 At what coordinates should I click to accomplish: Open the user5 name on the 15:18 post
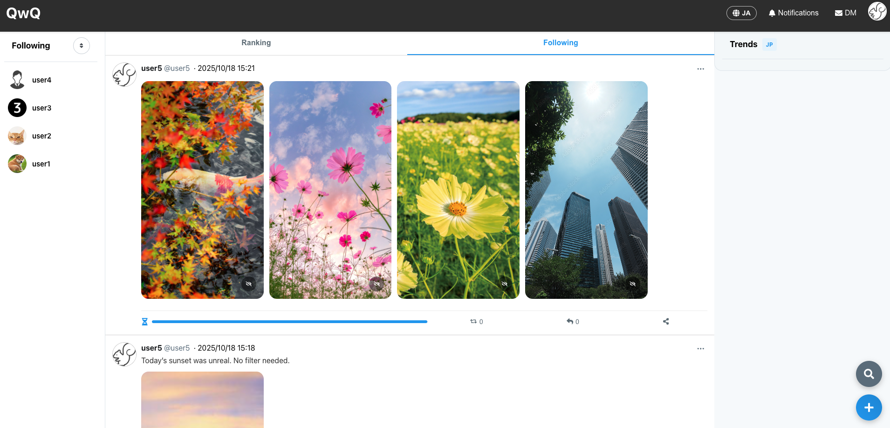151,348
